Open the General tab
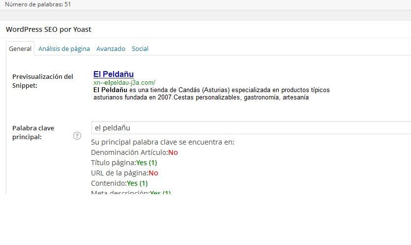The height and width of the screenshot is (245, 411). [20, 49]
